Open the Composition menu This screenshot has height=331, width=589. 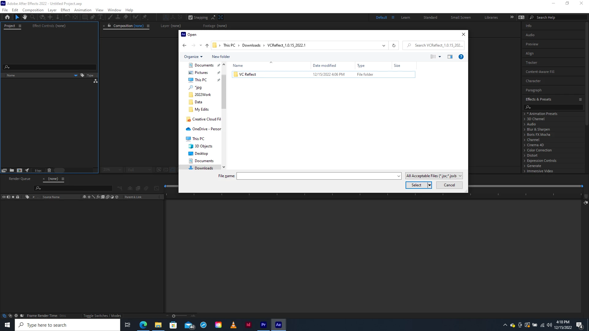click(33, 10)
